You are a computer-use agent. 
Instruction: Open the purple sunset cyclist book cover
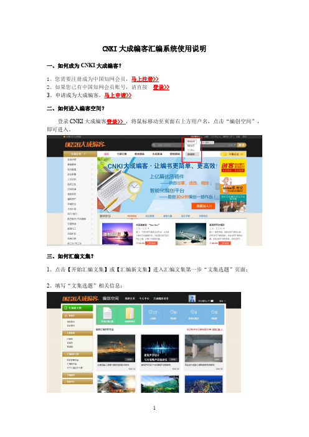coord(118,234)
